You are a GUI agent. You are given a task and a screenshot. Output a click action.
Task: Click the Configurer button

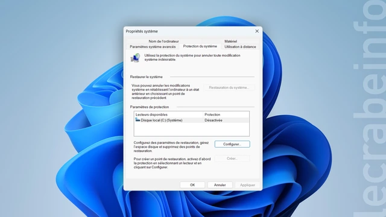coord(232,144)
